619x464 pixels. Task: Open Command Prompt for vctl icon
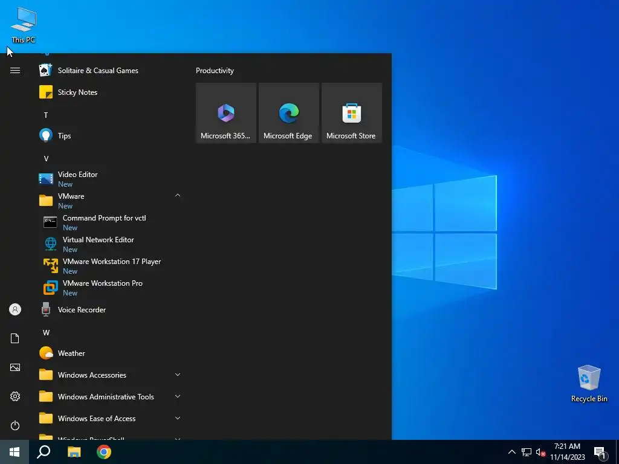coord(50,222)
